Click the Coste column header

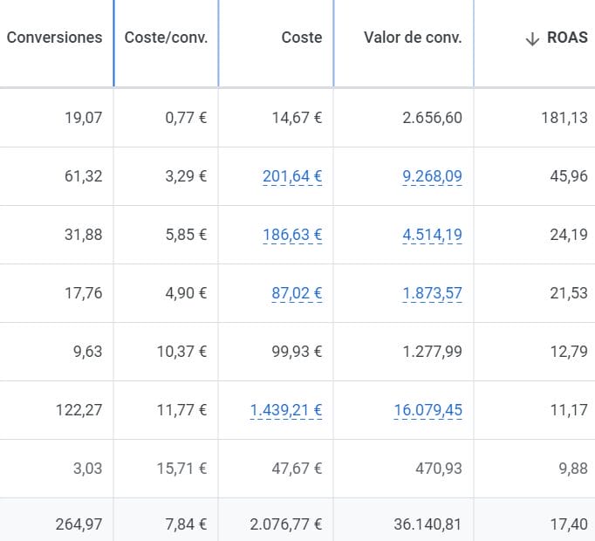302,38
